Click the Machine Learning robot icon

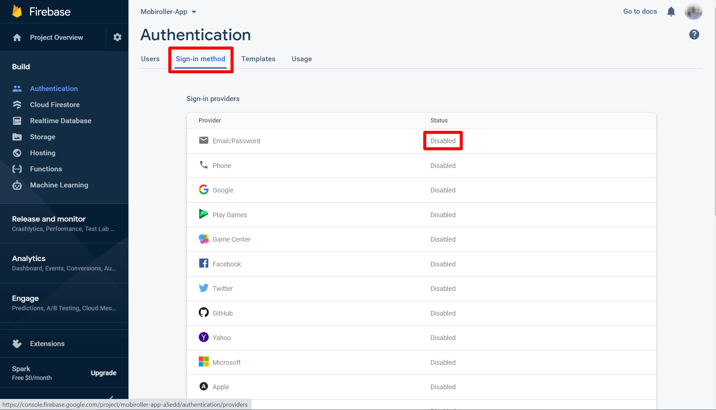point(17,185)
